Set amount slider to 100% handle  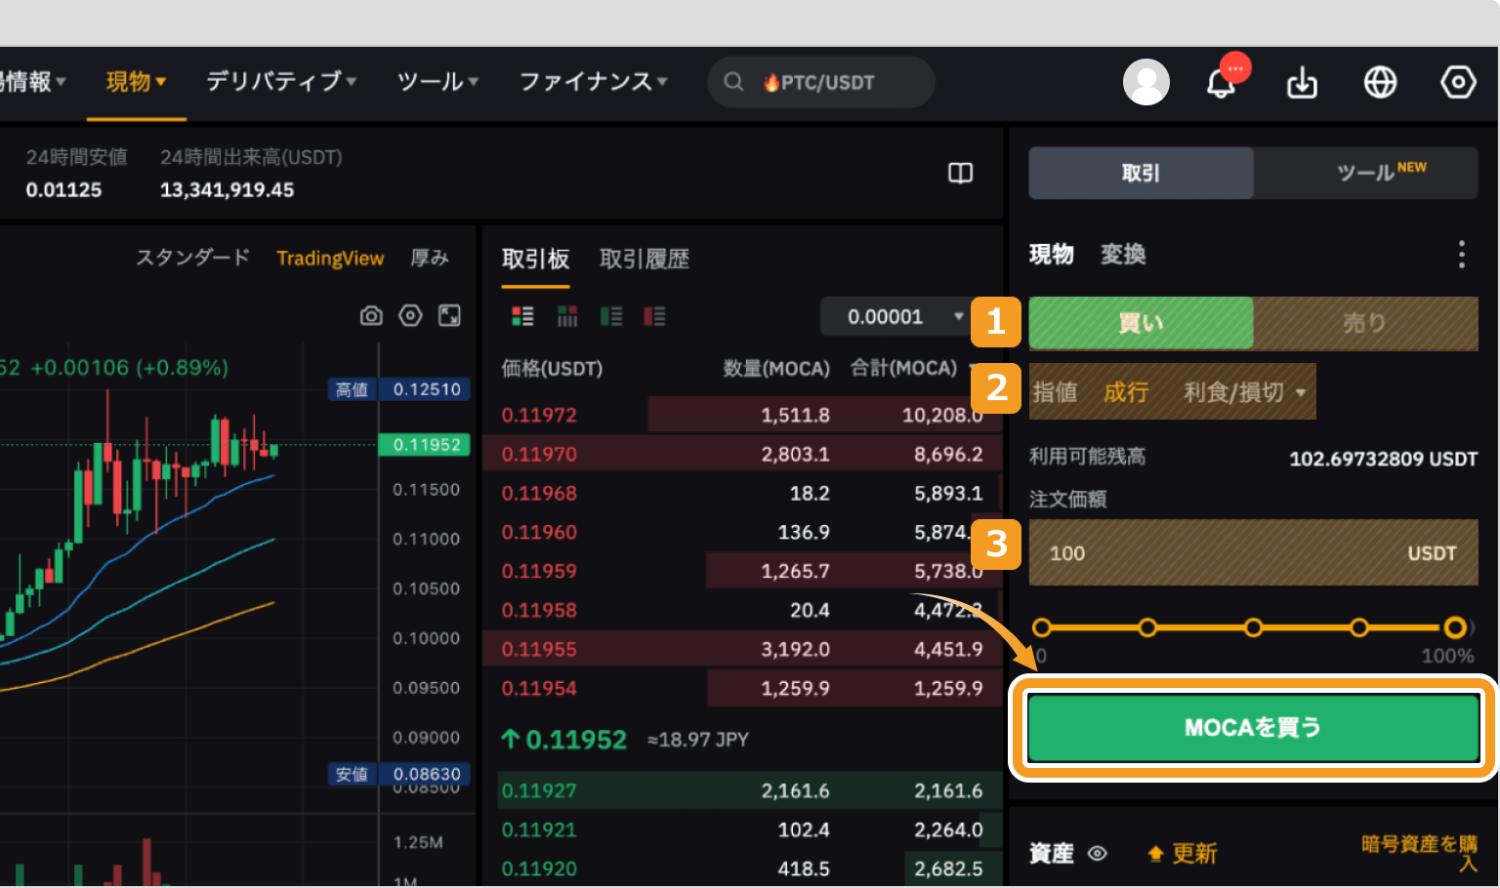pos(1455,627)
